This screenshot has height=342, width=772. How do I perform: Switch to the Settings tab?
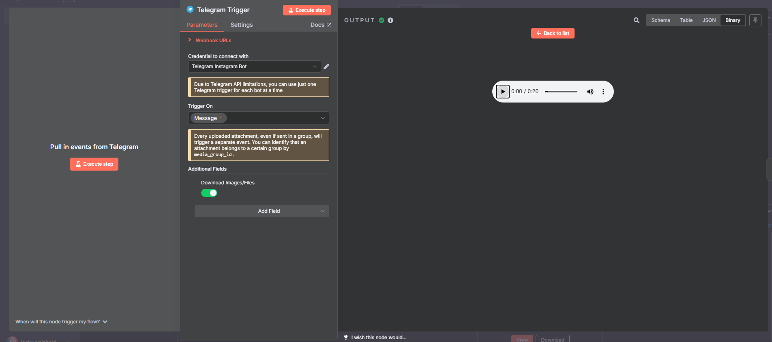[x=242, y=25]
